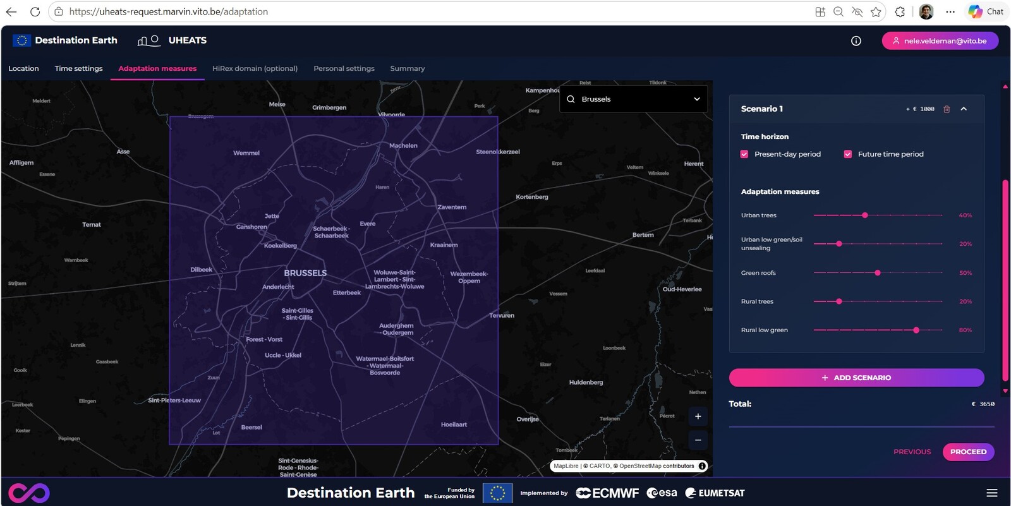This screenshot has height=506, width=1011.
Task: Click the infinity logo in footer
Action: pos(29,493)
